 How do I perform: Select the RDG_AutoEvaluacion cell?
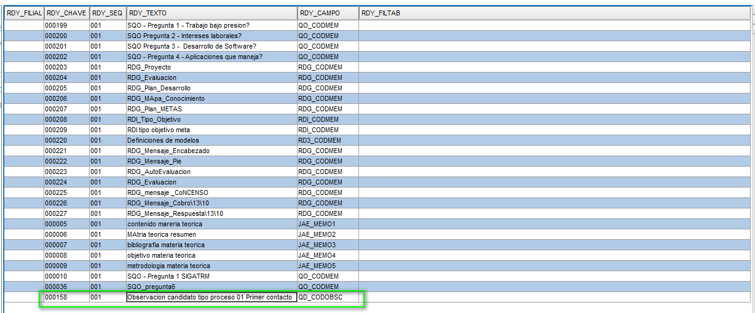coord(212,172)
